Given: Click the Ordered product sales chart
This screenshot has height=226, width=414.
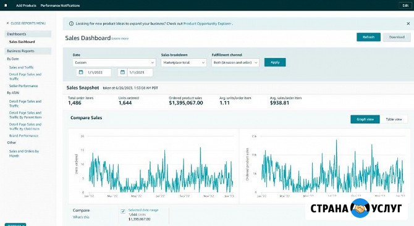Looking at the screenshot, I should point(325,166).
